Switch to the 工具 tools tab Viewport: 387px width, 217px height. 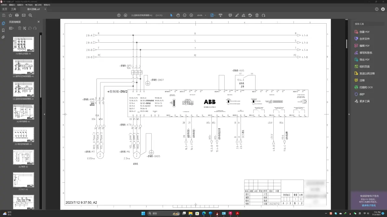14,9
